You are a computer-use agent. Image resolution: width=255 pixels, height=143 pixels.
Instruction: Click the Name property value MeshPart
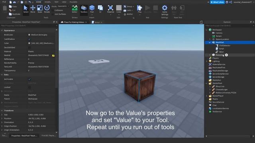pyautogui.click(x=32, y=95)
